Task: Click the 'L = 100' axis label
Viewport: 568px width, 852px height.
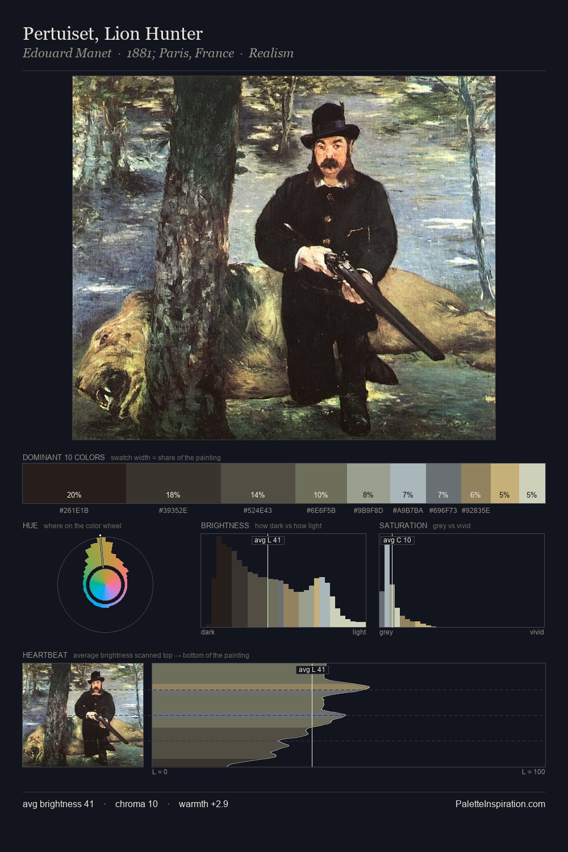Action: 533,772
